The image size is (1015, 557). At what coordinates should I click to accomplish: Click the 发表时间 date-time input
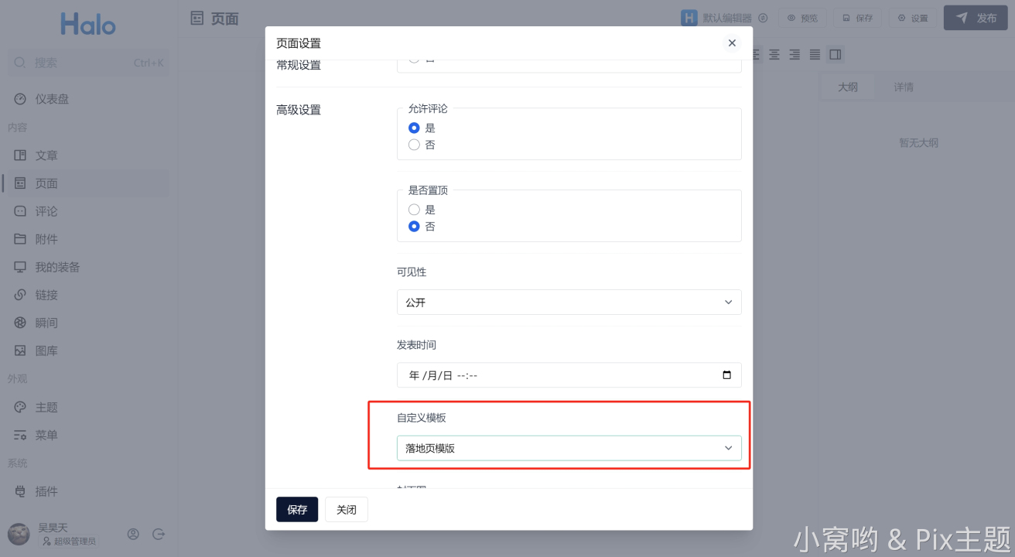[x=569, y=375]
